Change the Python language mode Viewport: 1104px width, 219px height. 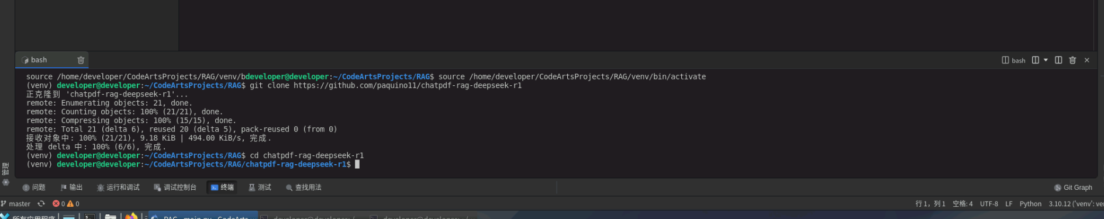[1030, 204]
